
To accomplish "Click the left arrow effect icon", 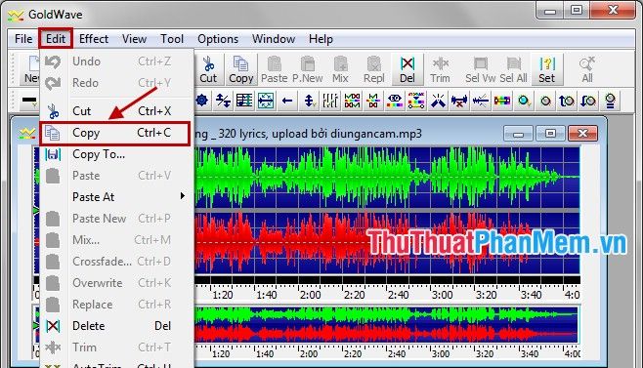I will pyautogui.click(x=287, y=101).
